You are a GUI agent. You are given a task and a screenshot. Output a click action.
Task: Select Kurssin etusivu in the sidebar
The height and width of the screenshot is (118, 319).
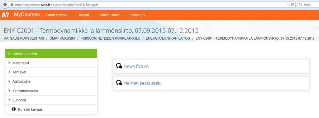click(x=51, y=54)
